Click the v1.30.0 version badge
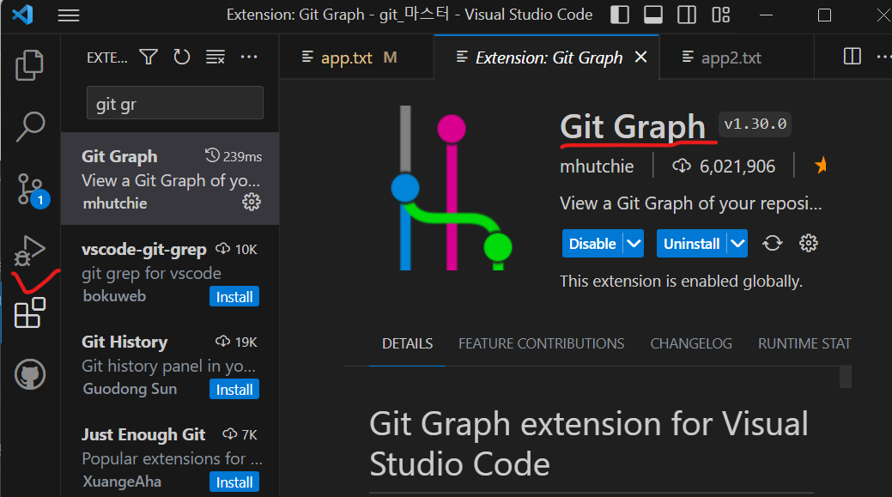The width and height of the screenshot is (892, 497). (x=755, y=124)
